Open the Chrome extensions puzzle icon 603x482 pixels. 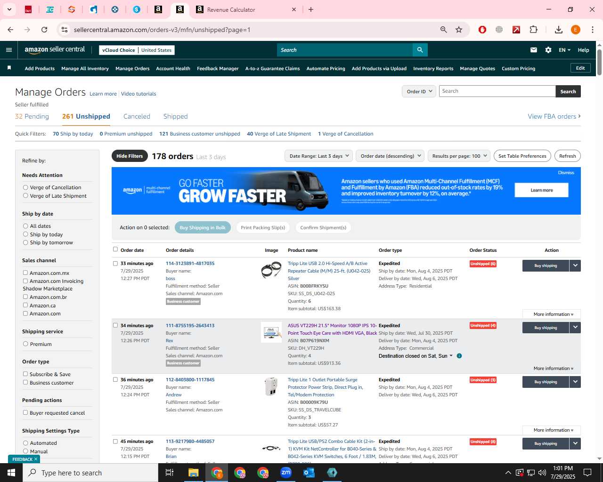534,30
